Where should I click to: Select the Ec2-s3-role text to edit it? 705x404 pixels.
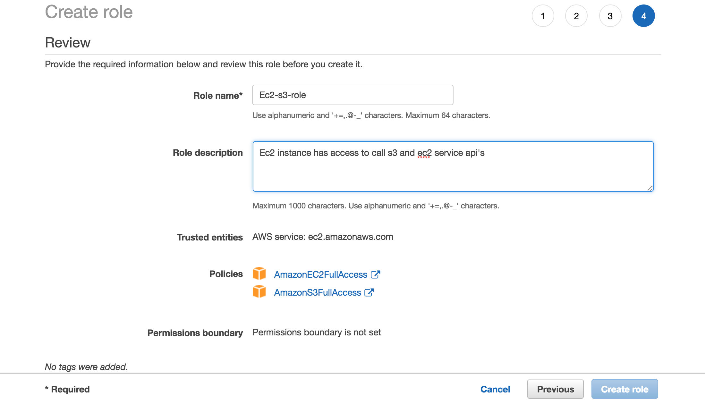[x=282, y=95]
